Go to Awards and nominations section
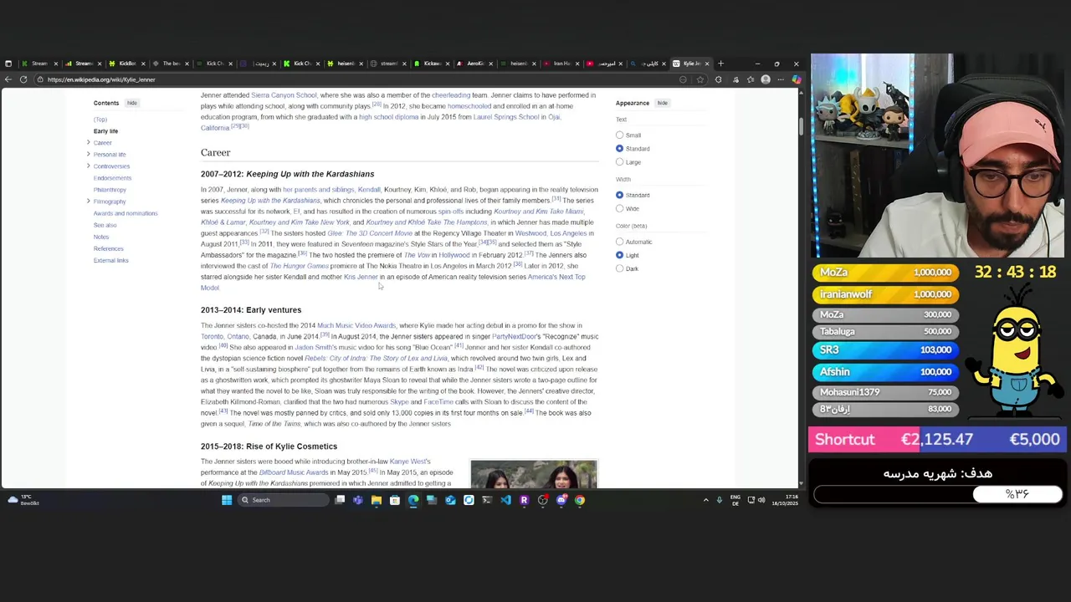 (126, 213)
